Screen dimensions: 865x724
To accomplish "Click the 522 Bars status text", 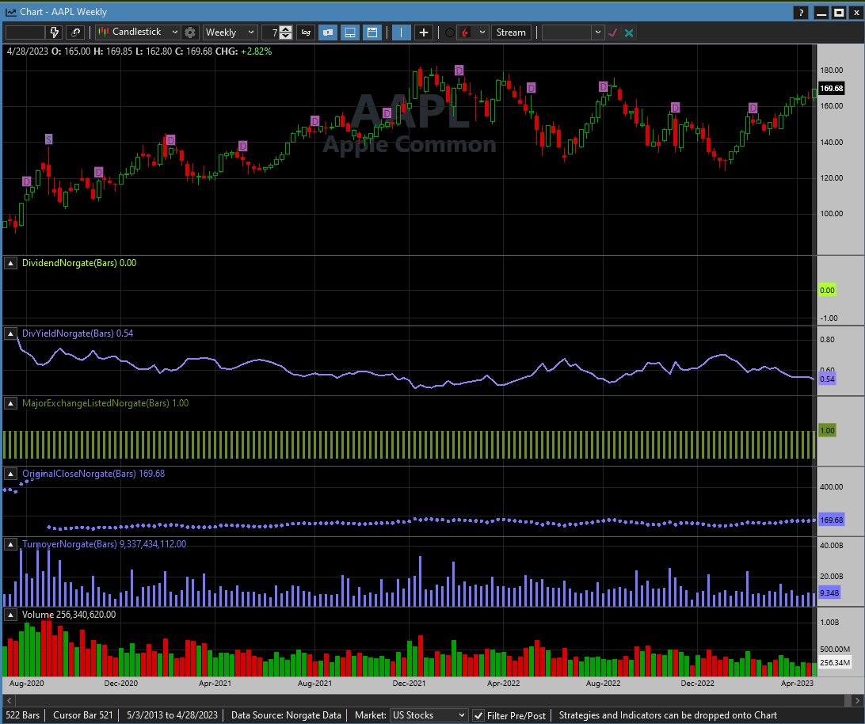I will 23,715.
